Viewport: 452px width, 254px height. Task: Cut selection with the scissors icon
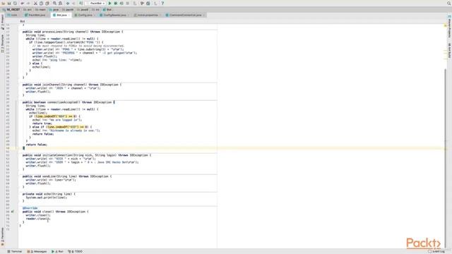pos(35,3)
